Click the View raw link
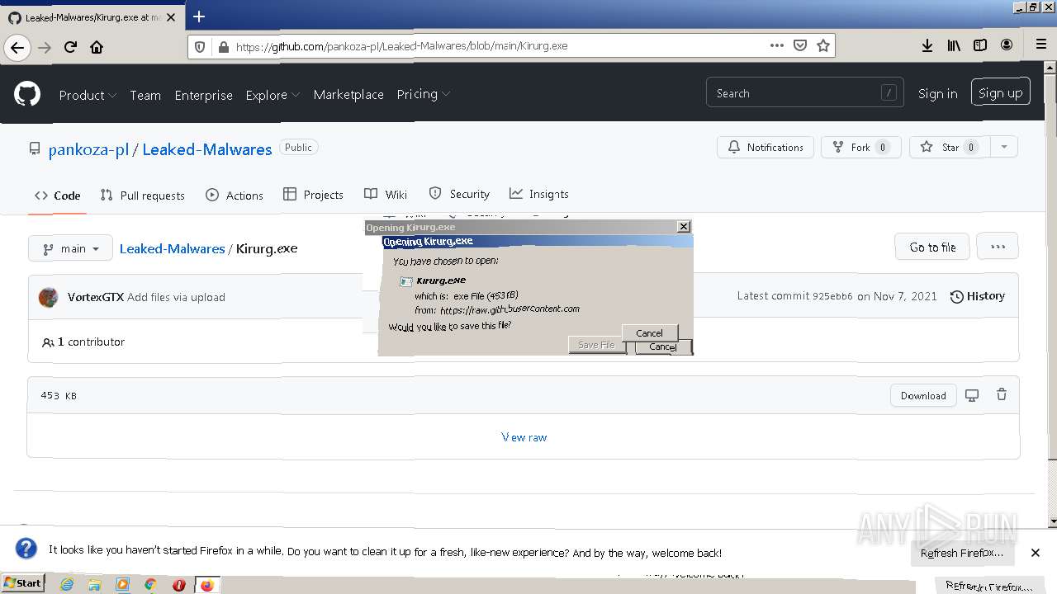 pyautogui.click(x=524, y=437)
